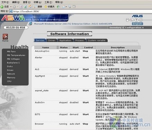Start the AudioSrv service

(x=86, y=103)
